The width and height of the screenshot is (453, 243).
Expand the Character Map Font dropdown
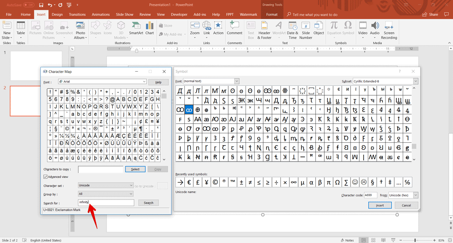pos(144,82)
